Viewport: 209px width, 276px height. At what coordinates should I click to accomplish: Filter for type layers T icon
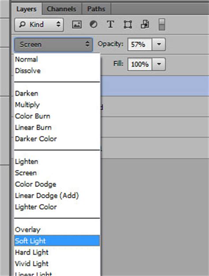110,24
